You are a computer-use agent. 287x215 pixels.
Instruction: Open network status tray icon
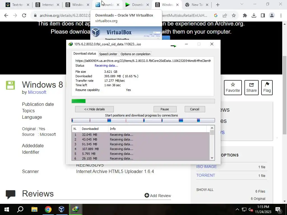244,209
